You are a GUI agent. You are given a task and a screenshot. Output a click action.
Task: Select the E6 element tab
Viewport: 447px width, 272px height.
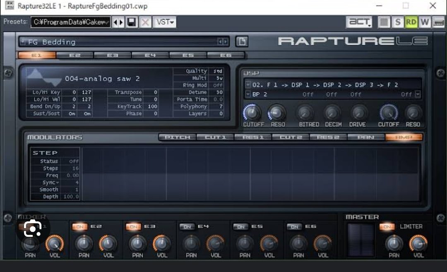(x=226, y=55)
